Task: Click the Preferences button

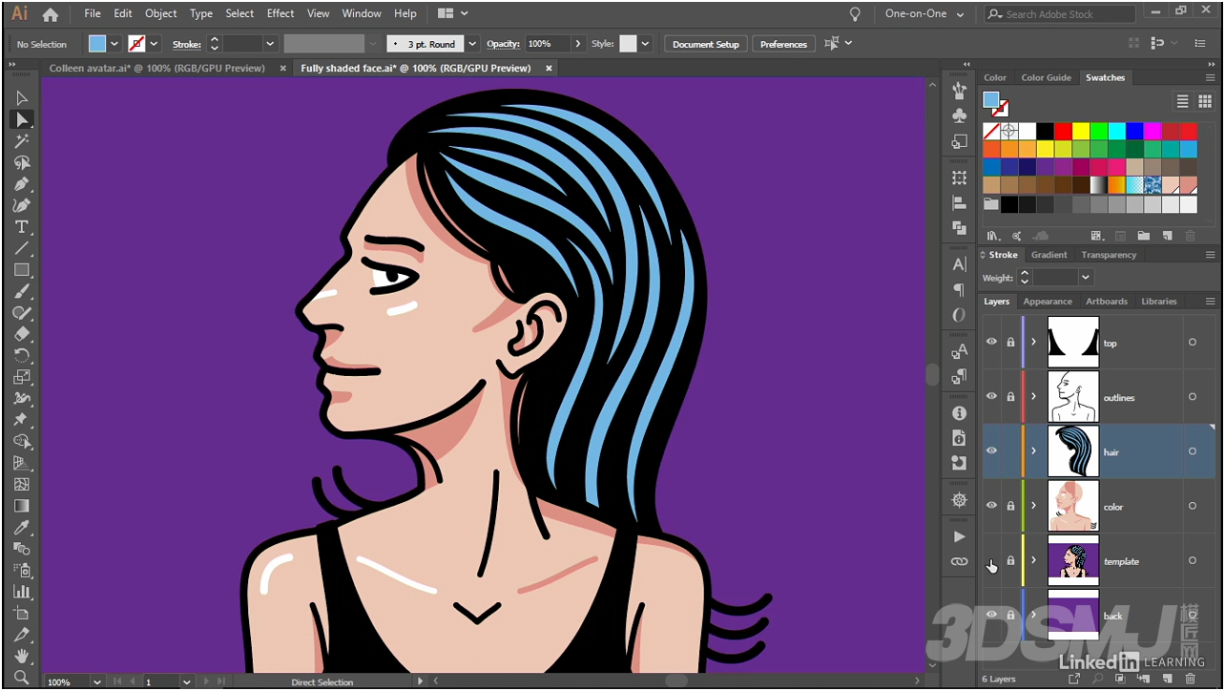Action: [783, 44]
